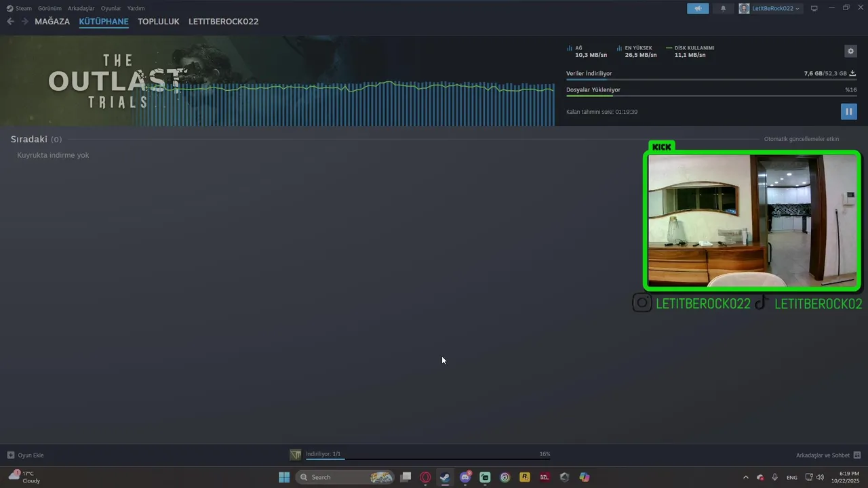Screen dimensions: 868x488
Task: Open the Copilot taskbar icon
Action: click(585, 477)
